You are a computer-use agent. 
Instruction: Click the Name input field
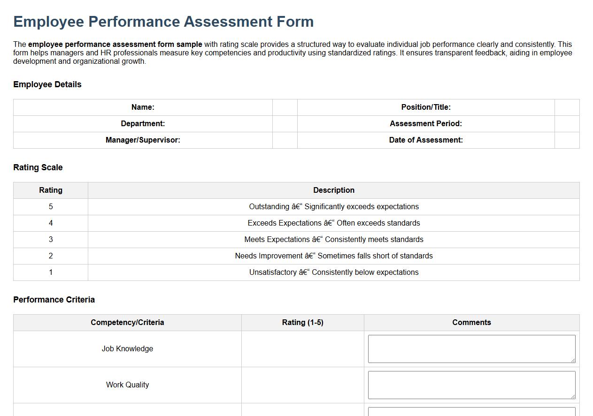(285, 107)
